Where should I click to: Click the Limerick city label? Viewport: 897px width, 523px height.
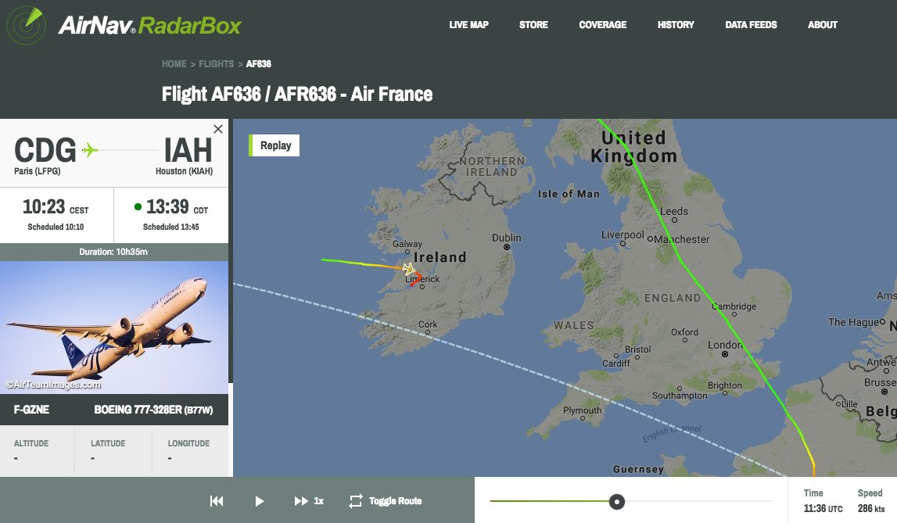(422, 279)
